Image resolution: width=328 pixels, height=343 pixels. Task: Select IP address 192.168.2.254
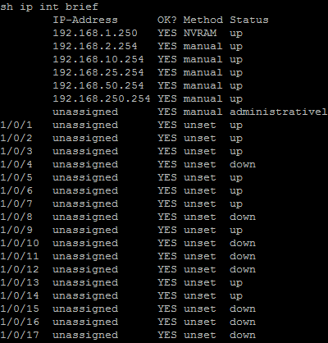95,46
